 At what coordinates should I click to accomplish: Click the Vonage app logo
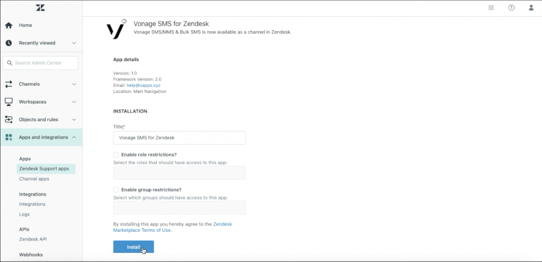[x=116, y=29]
